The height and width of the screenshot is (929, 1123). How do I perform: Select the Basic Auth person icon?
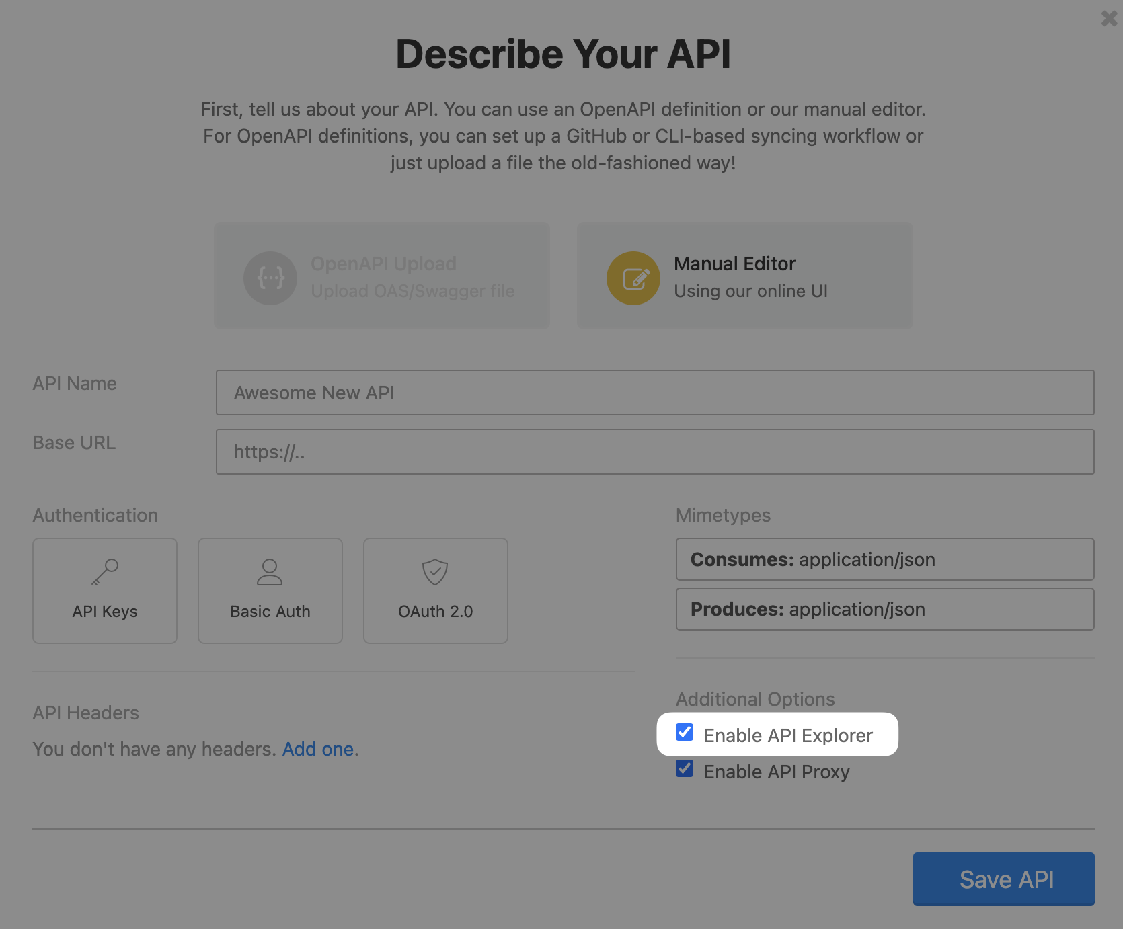click(x=270, y=572)
